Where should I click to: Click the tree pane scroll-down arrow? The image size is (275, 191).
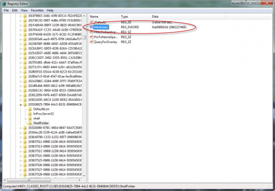pyautogui.click(x=84, y=176)
